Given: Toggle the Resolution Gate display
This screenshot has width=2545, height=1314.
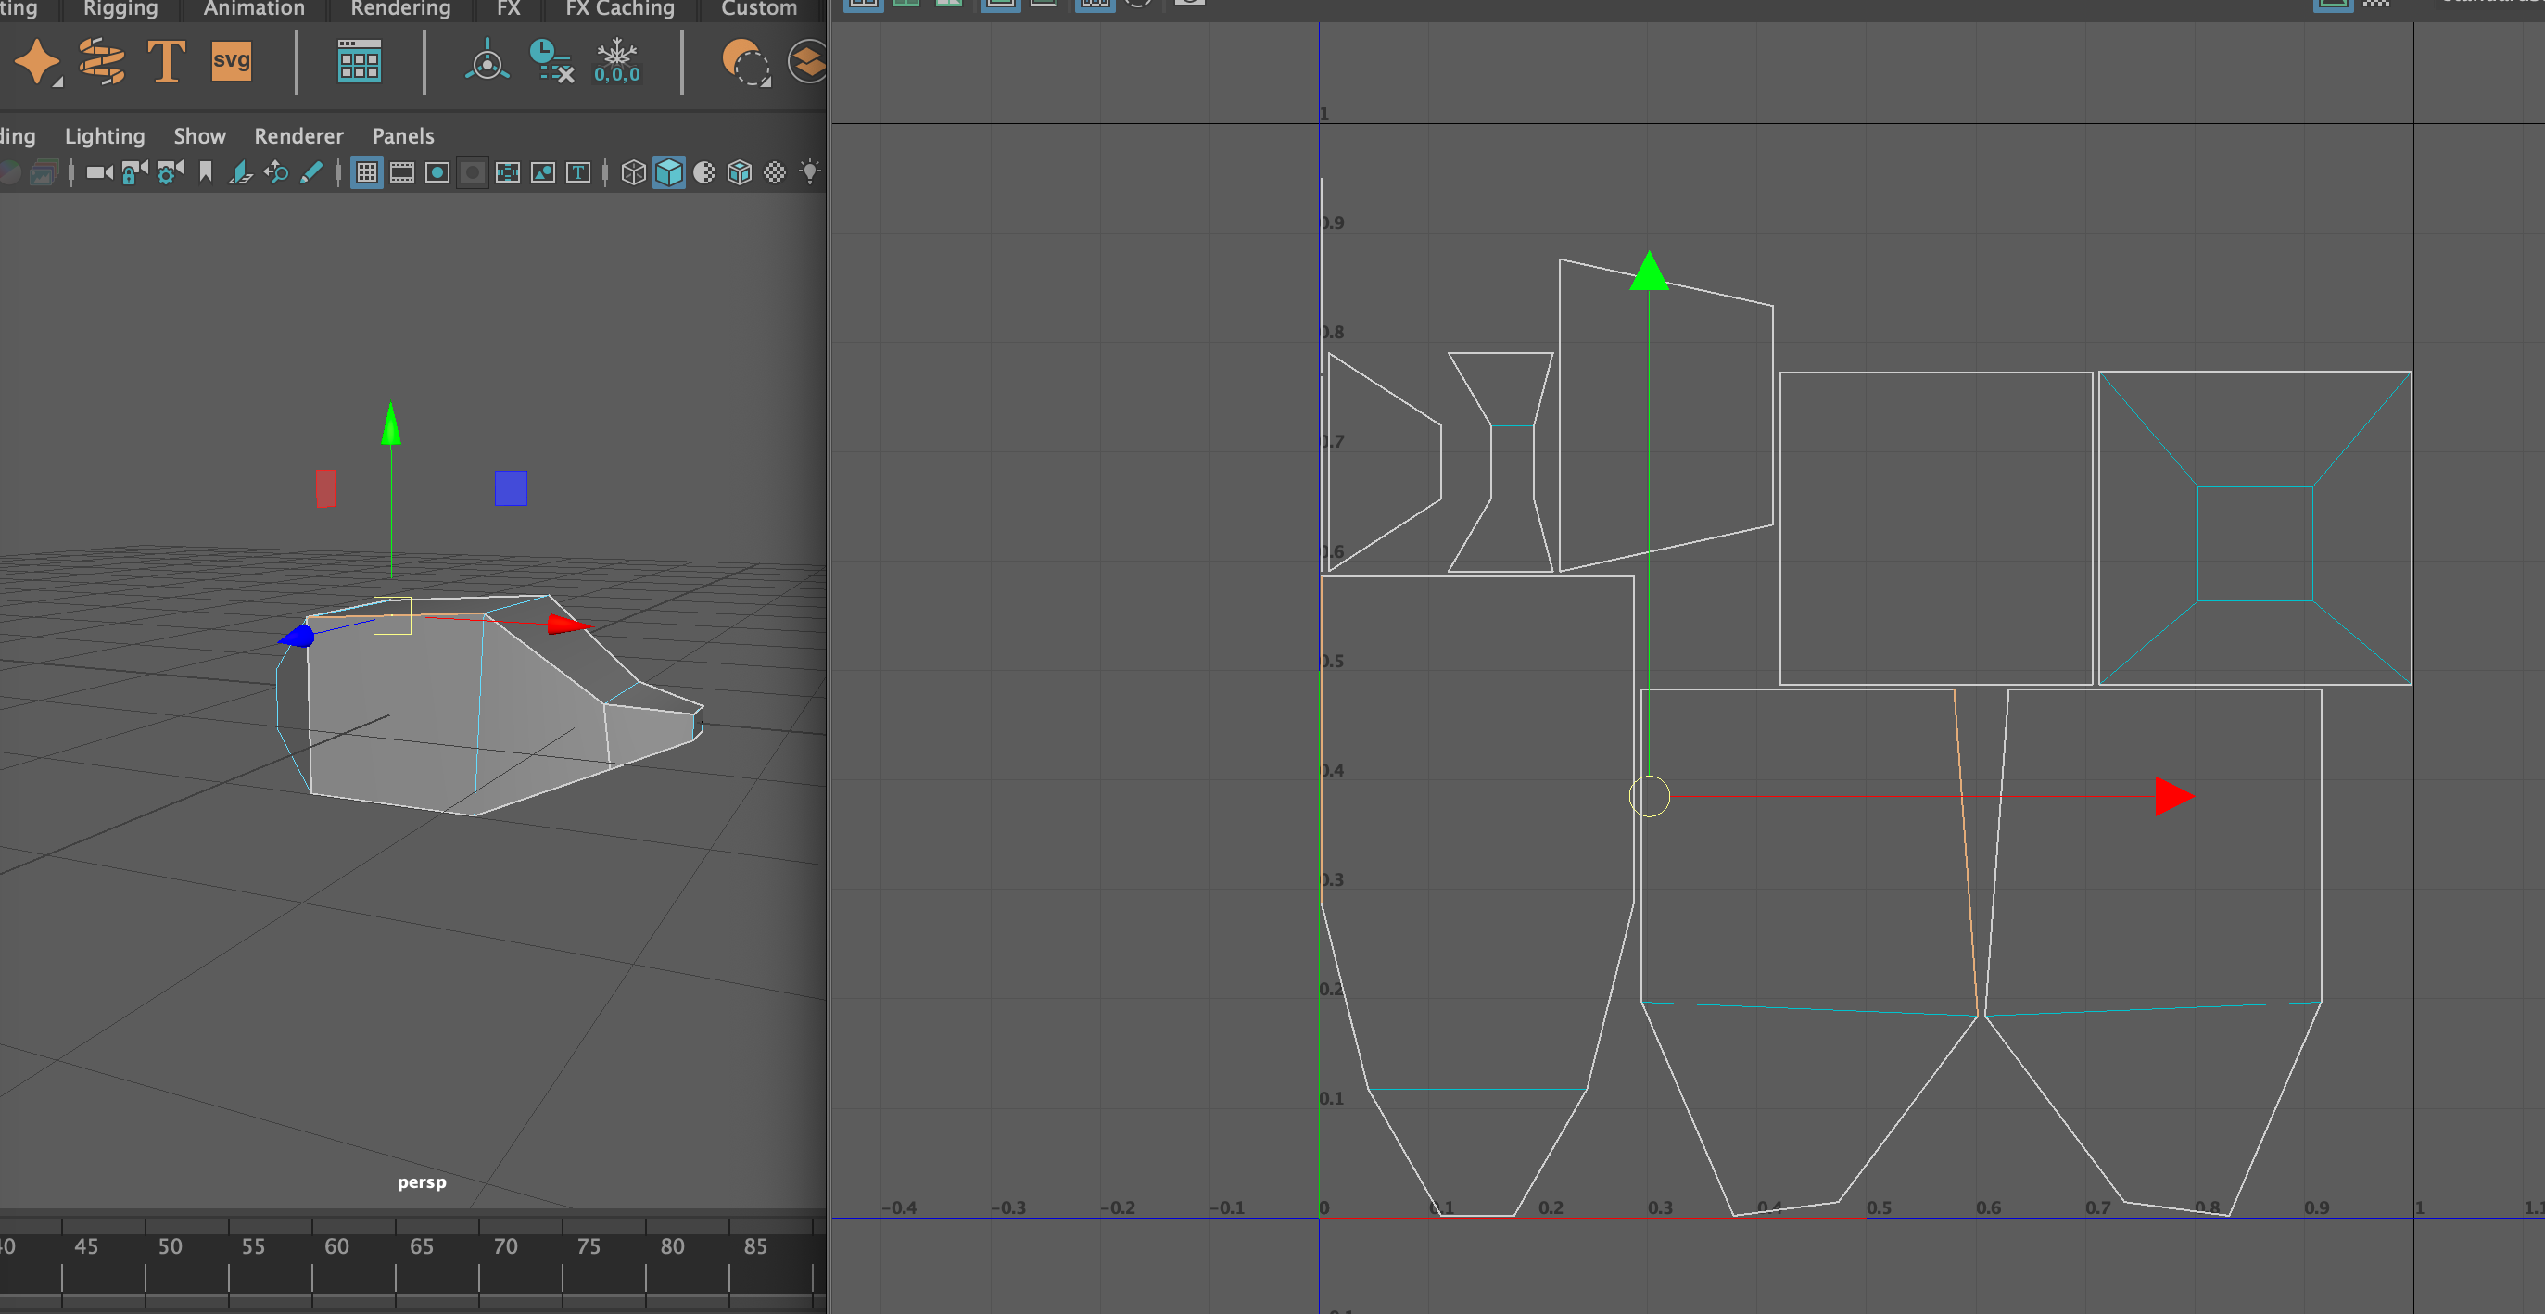Looking at the screenshot, I should click(x=437, y=173).
